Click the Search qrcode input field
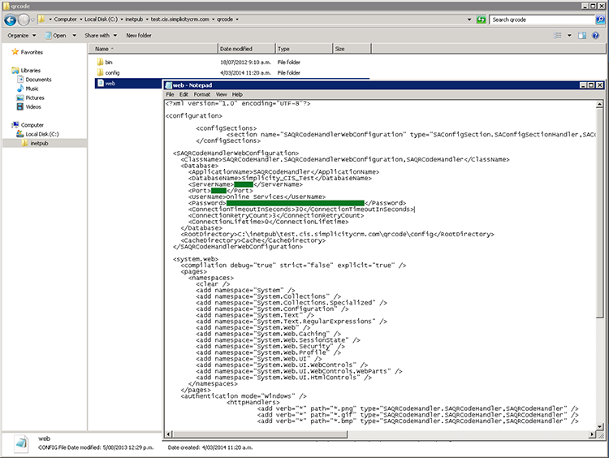 tap(542, 19)
